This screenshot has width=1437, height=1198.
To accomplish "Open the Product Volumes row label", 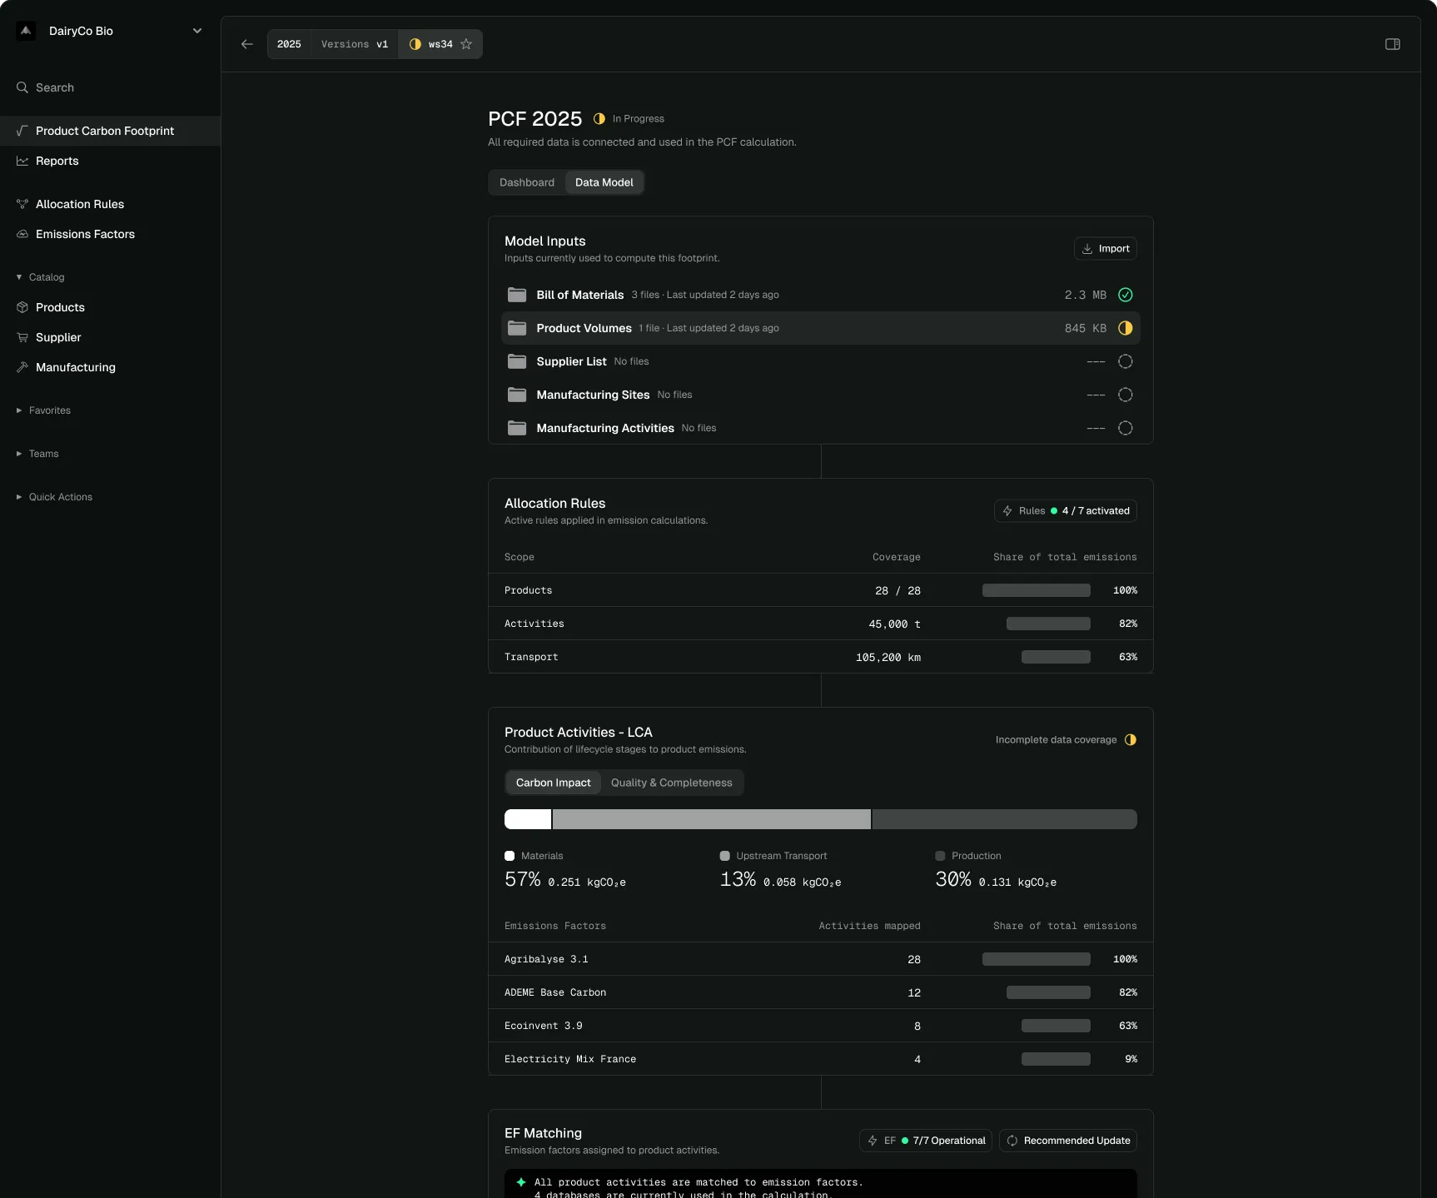I will 584,328.
